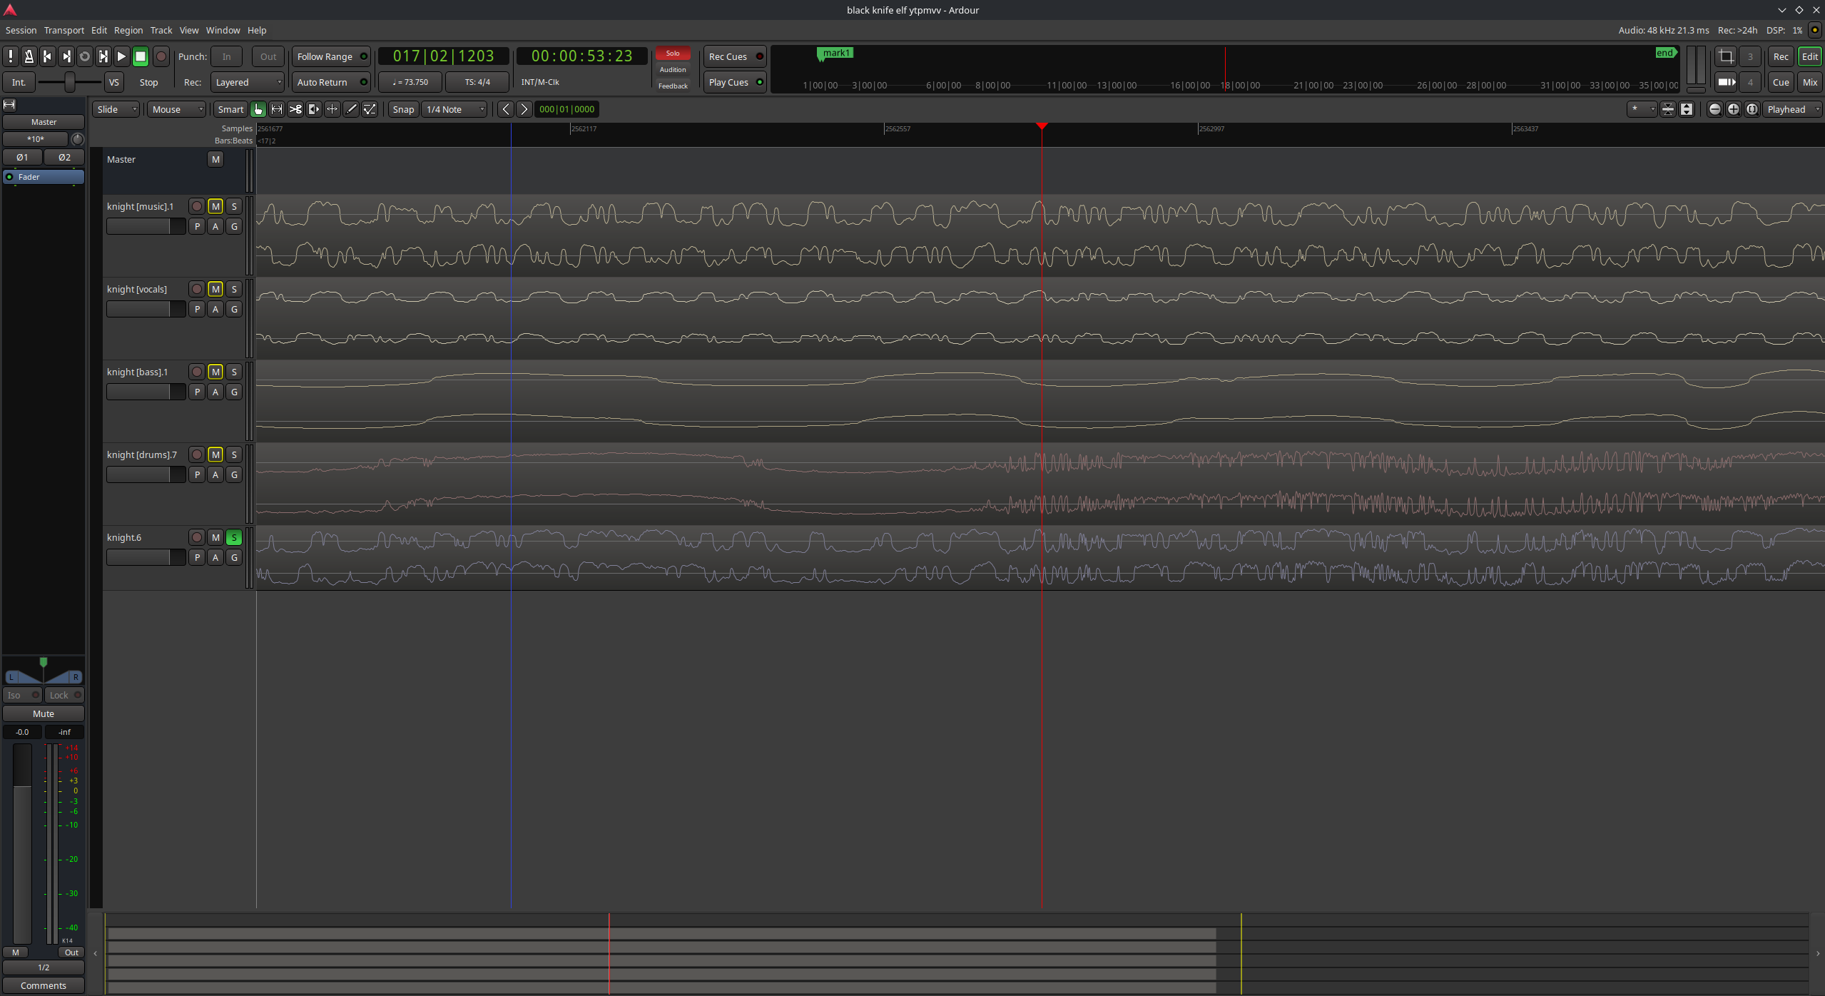Toggle Play Cues button
This screenshot has height=996, width=1825.
point(735,82)
